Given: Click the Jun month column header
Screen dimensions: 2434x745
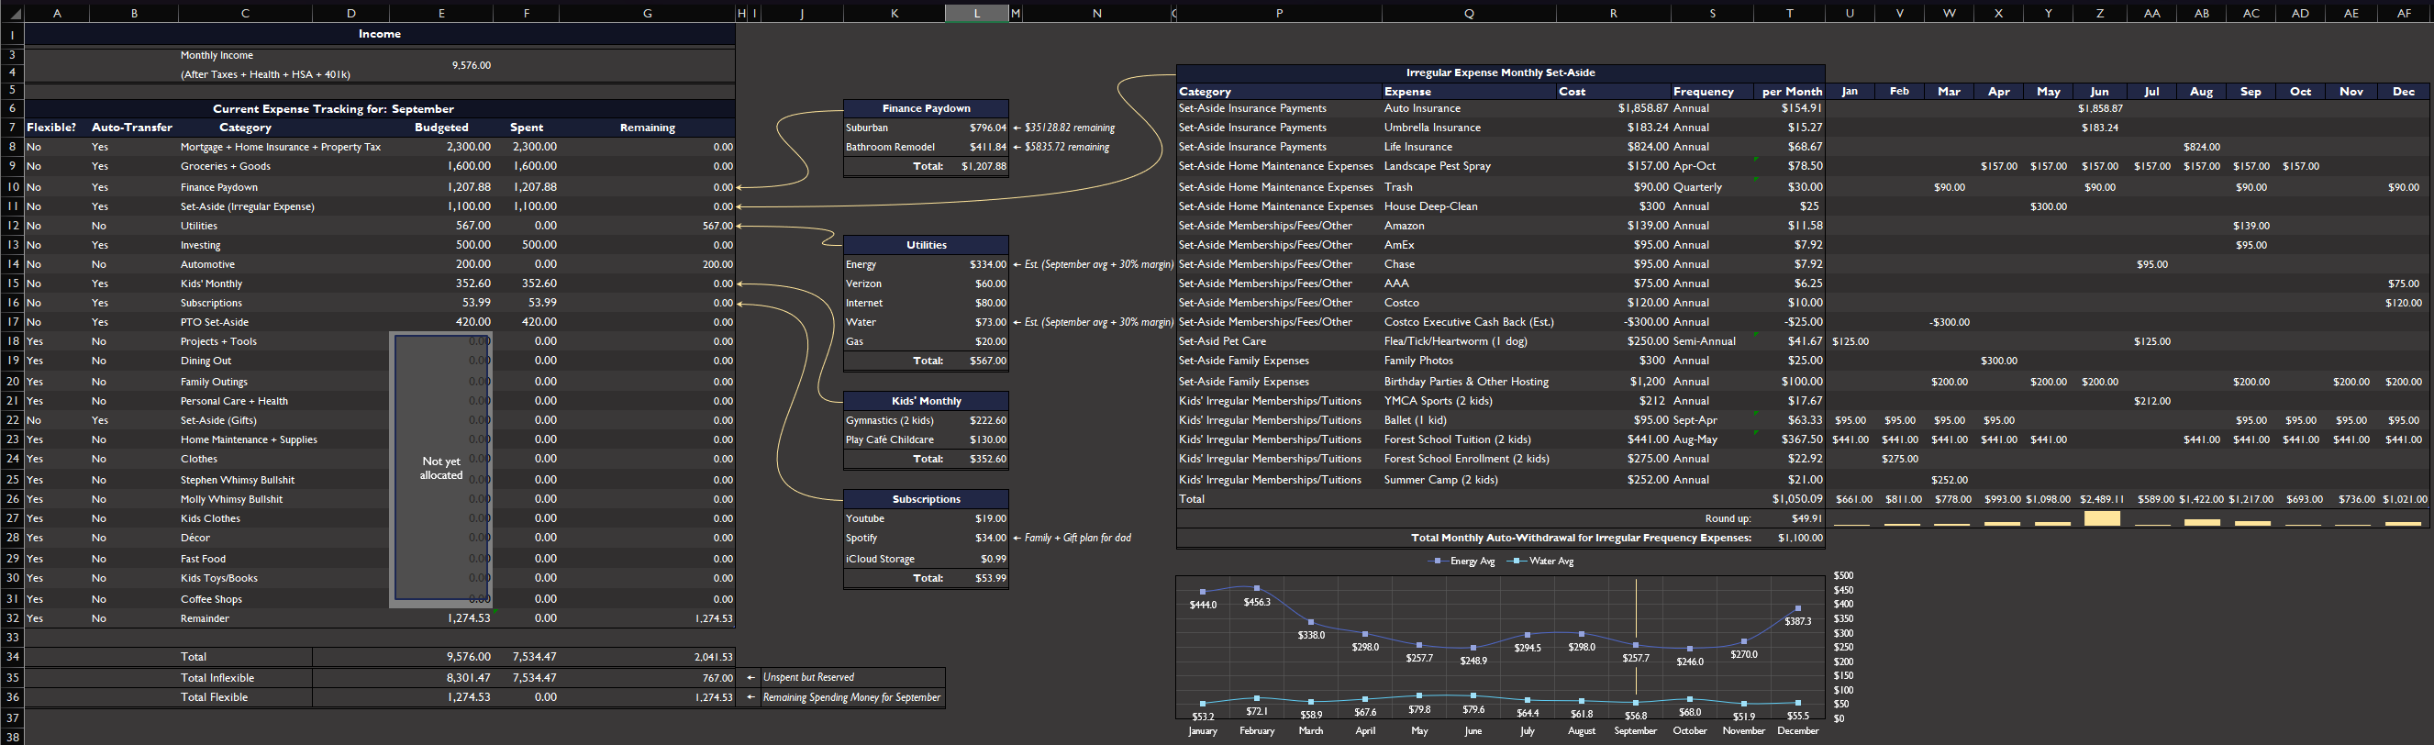Looking at the screenshot, I should (x=2098, y=92).
